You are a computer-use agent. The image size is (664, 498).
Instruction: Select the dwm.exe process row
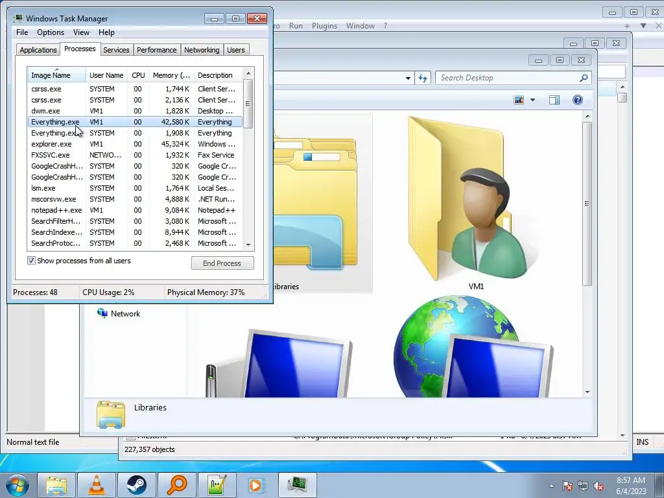click(x=135, y=111)
